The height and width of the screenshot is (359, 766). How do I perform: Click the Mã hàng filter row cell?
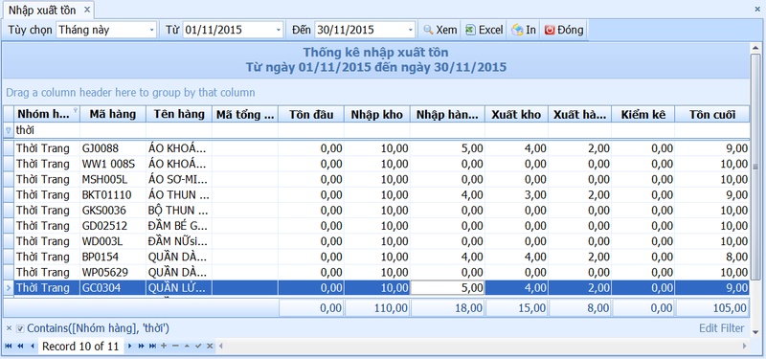coord(113,130)
